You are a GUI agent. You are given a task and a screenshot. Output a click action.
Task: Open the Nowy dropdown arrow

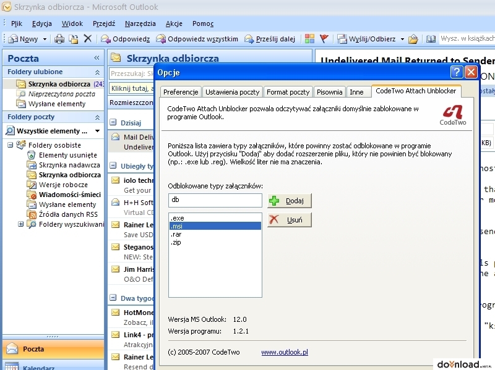45,40
